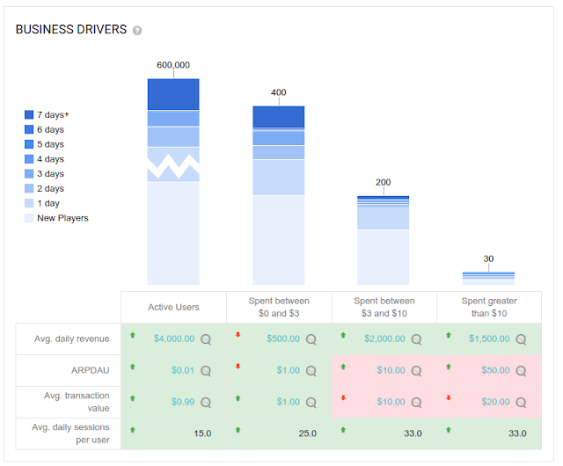Viewport: 563px width, 466px height.
Task: Click the Avg. daily sessions per user label
Action: (70, 433)
